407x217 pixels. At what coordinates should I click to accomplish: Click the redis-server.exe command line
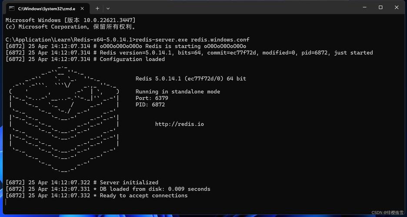[127, 39]
